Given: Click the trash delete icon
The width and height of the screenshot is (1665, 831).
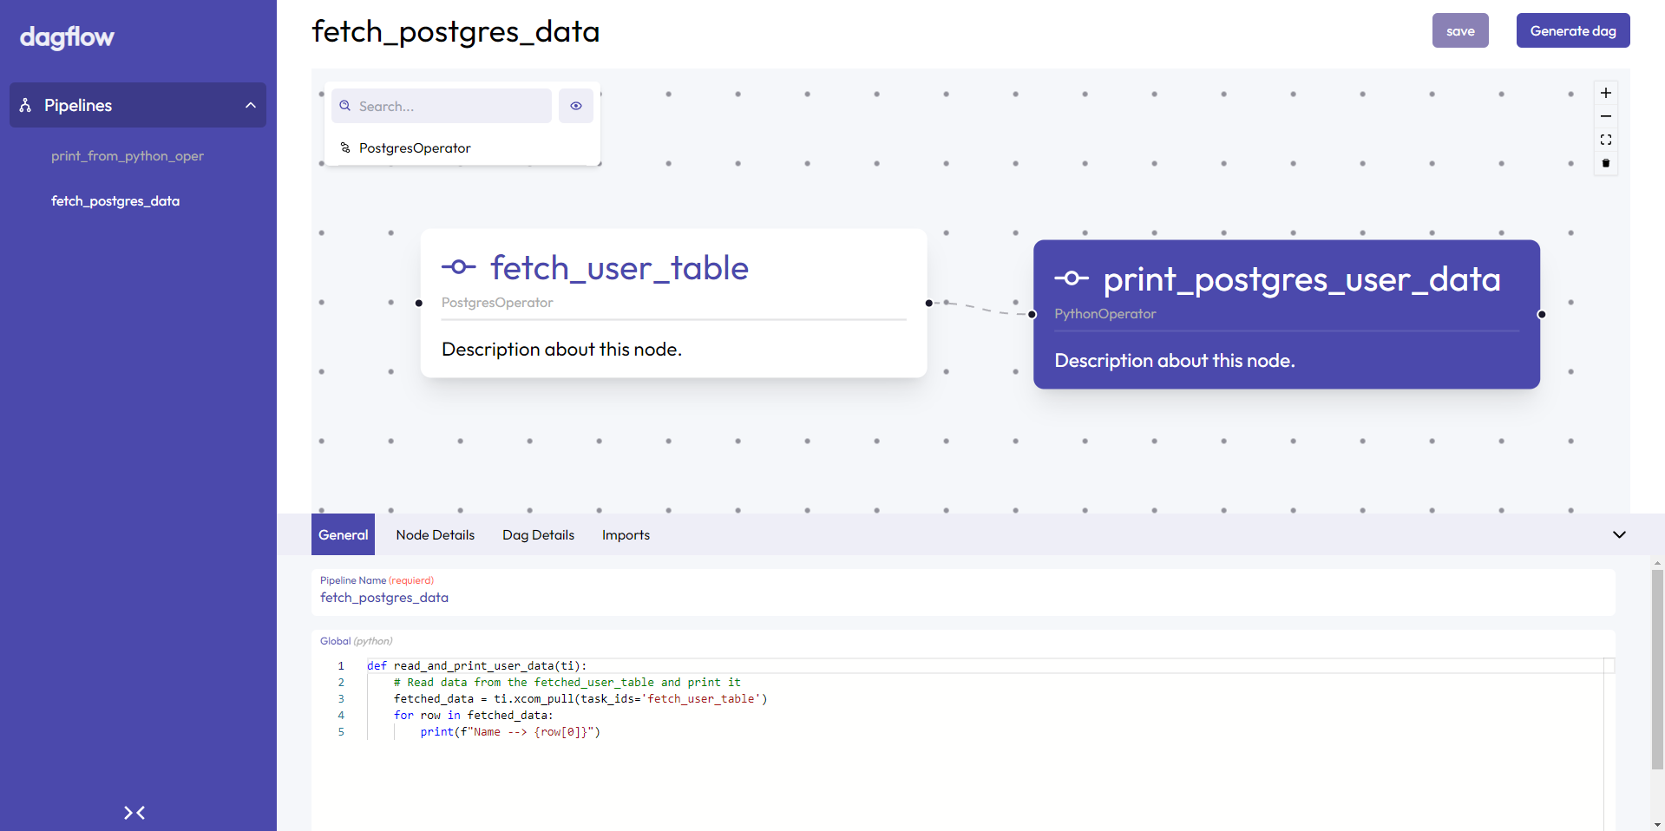Looking at the screenshot, I should click(1606, 163).
